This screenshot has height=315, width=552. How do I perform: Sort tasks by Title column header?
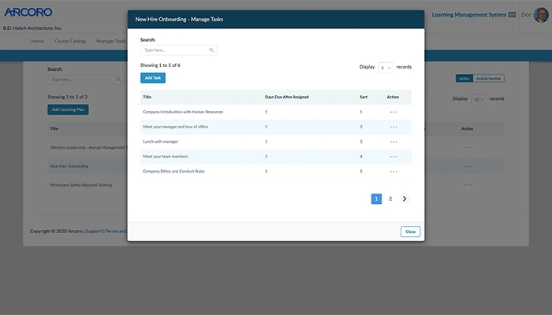tap(147, 97)
